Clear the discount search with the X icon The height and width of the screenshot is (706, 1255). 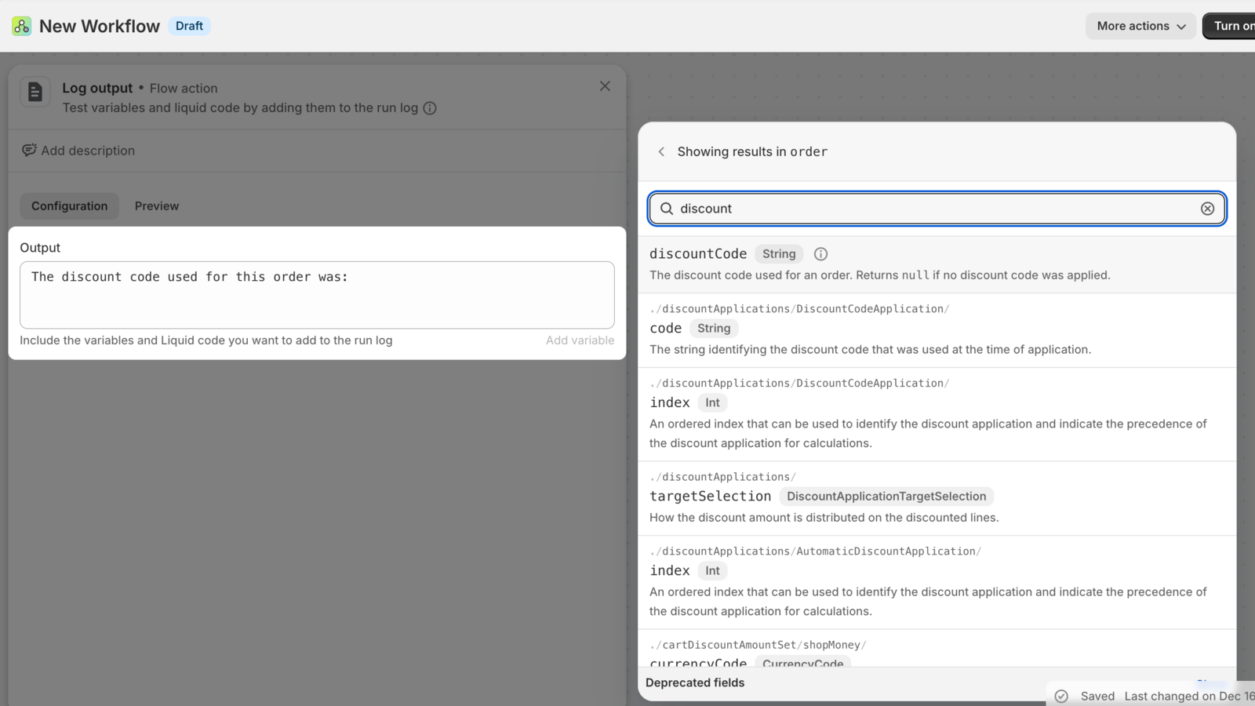point(1207,209)
